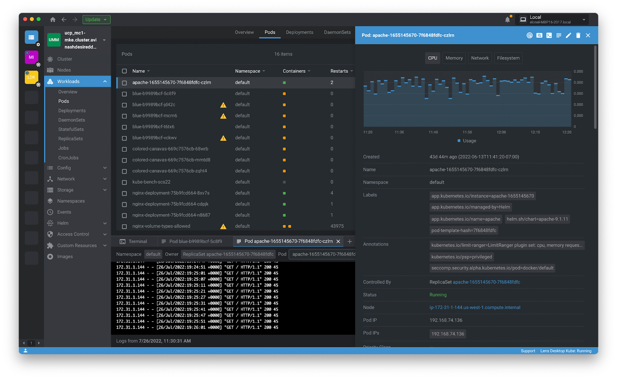
Task: Open ReplicaSet apache-1655145670-7f6848fdfc link
Action: [x=486, y=282]
